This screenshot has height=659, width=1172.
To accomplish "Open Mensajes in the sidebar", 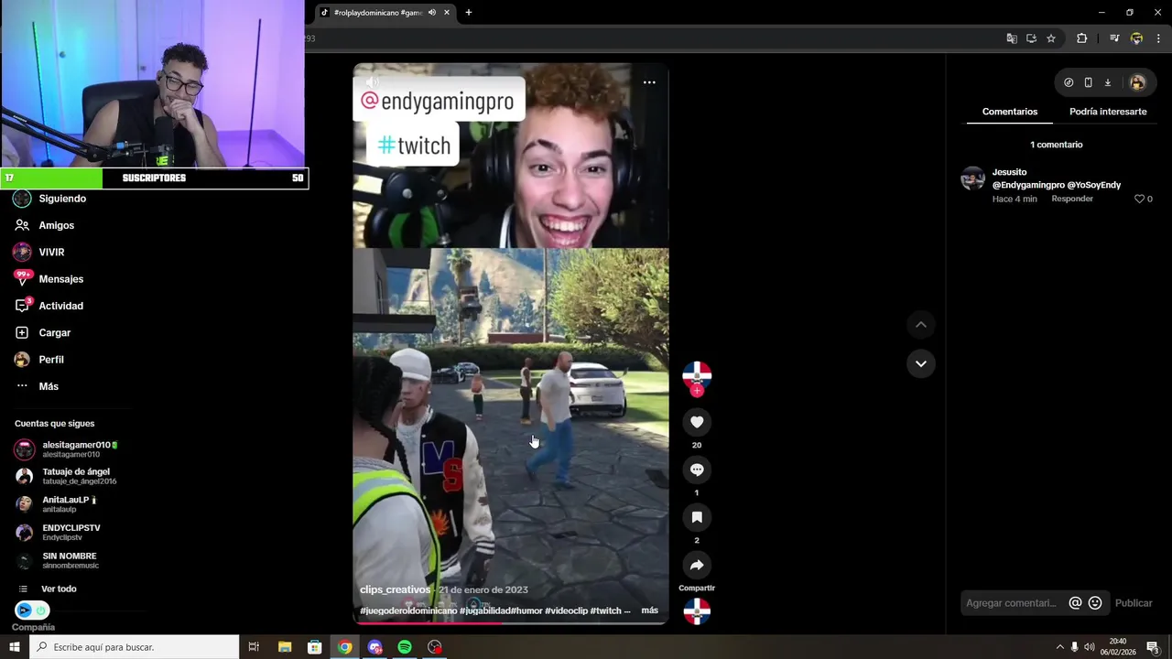I will click(x=49, y=279).
